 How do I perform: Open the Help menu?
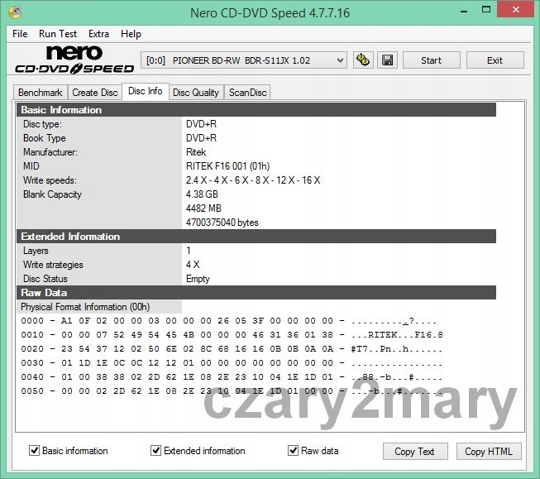point(131,34)
